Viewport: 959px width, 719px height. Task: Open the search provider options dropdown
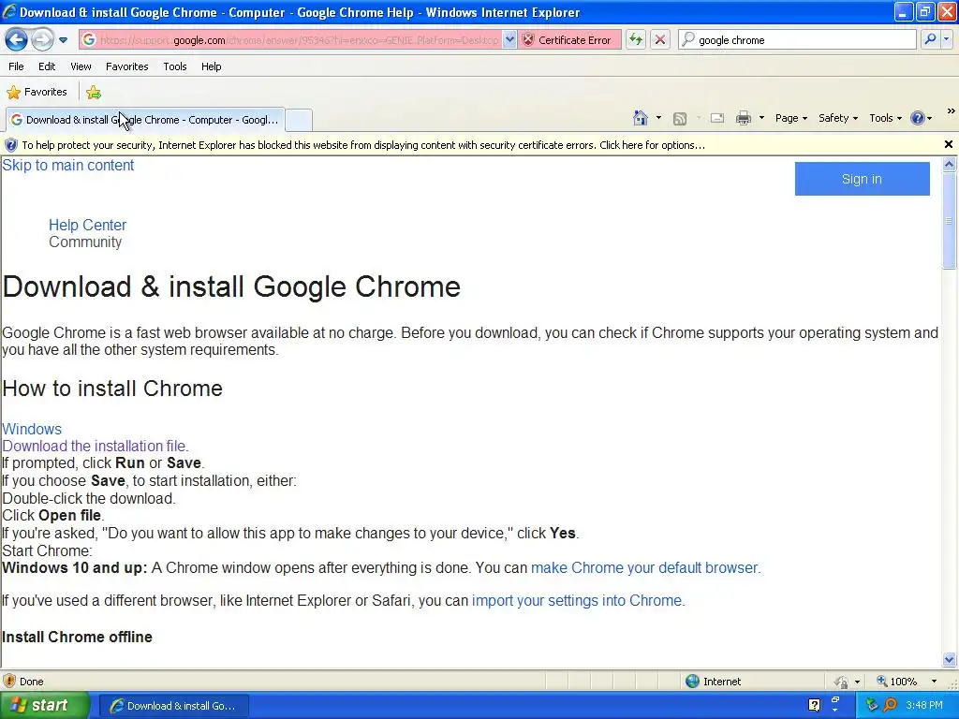(946, 39)
